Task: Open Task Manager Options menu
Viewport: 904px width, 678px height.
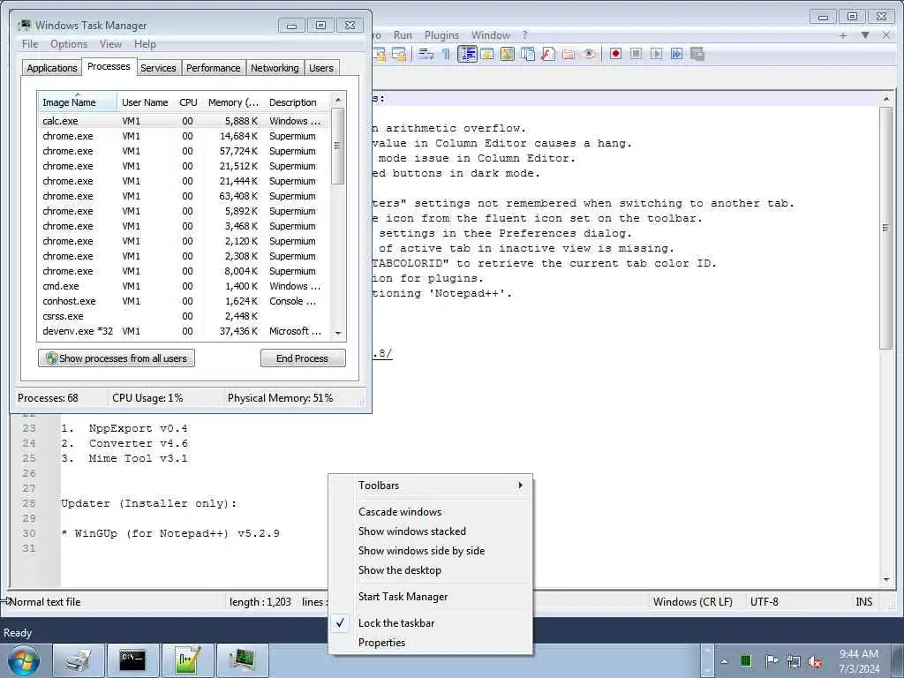Action: coord(69,44)
